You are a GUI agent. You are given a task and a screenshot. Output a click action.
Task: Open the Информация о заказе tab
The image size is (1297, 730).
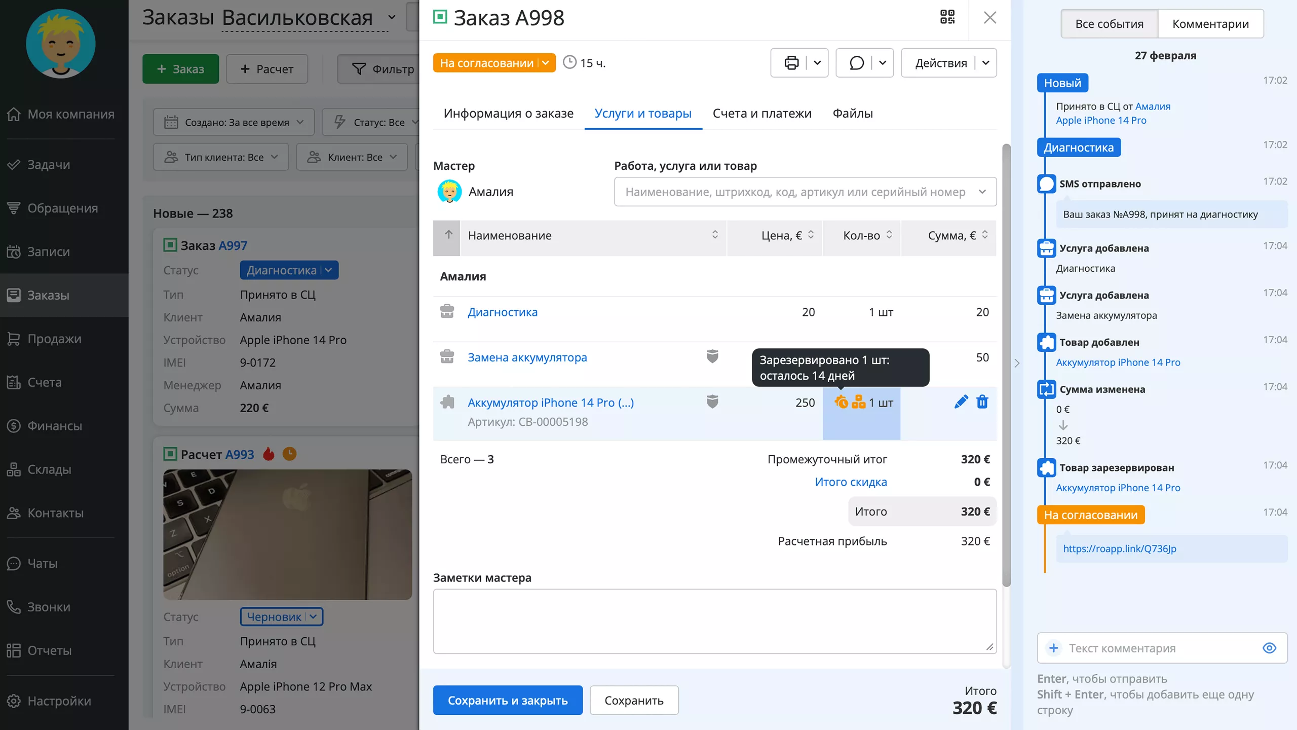point(508,113)
